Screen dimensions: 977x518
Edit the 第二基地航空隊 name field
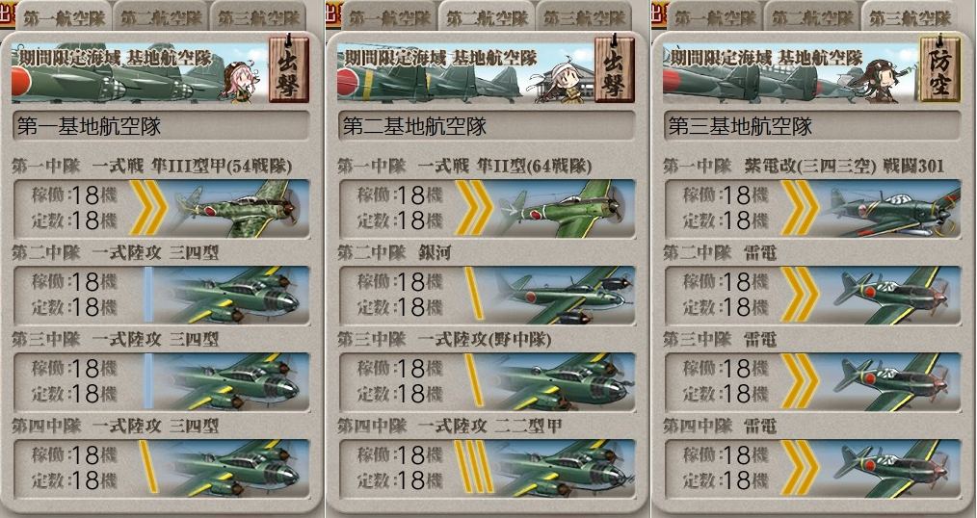(x=487, y=126)
